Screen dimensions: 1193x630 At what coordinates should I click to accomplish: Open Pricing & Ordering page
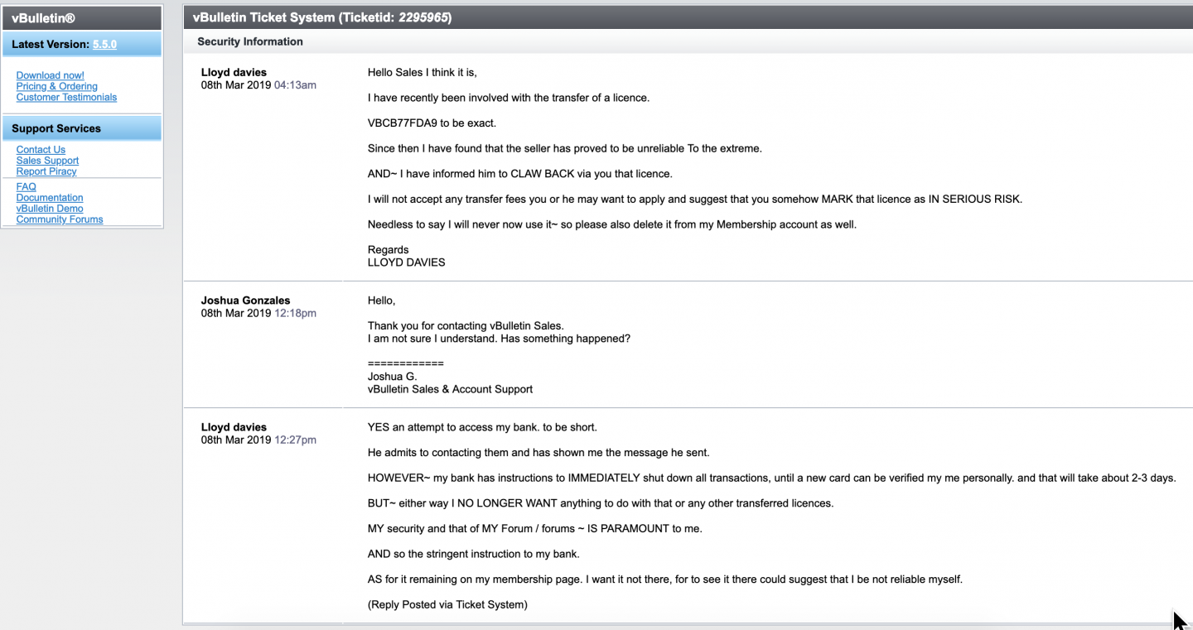point(56,86)
